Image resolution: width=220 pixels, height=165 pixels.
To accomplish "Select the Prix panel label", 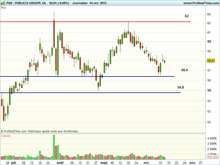I will click(4, 8).
